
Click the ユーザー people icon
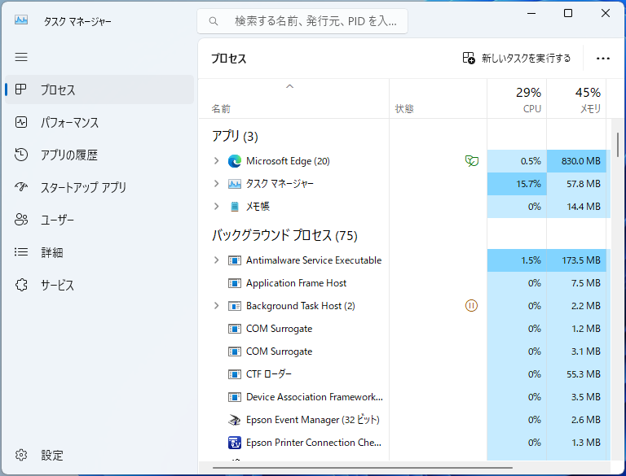tap(20, 219)
